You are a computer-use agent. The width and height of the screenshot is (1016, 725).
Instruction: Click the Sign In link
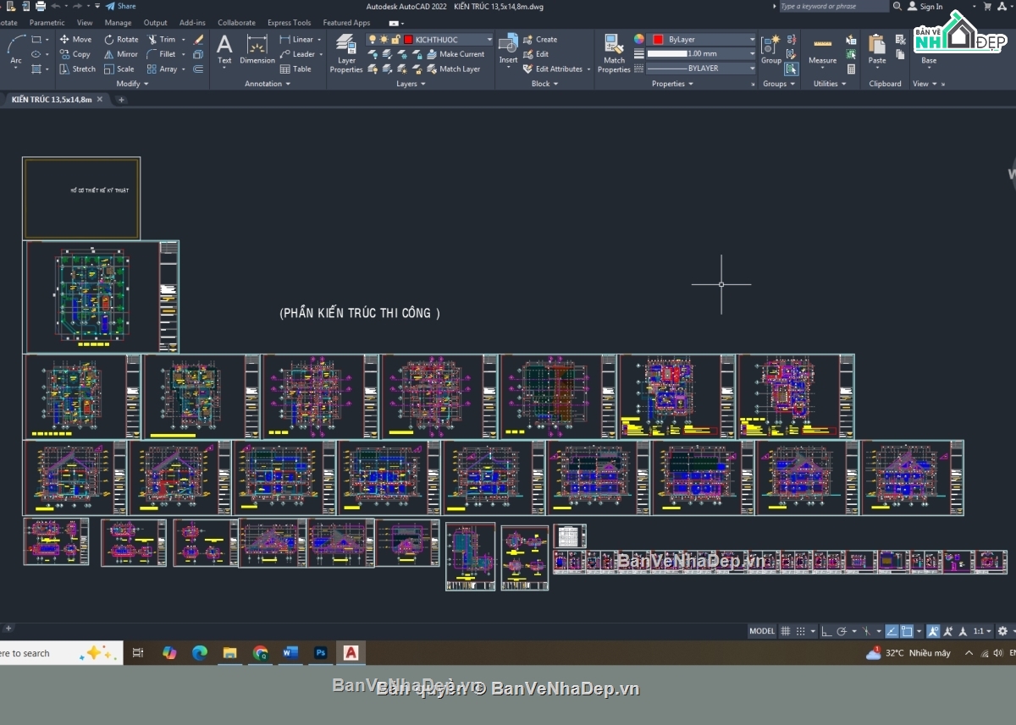930,6
